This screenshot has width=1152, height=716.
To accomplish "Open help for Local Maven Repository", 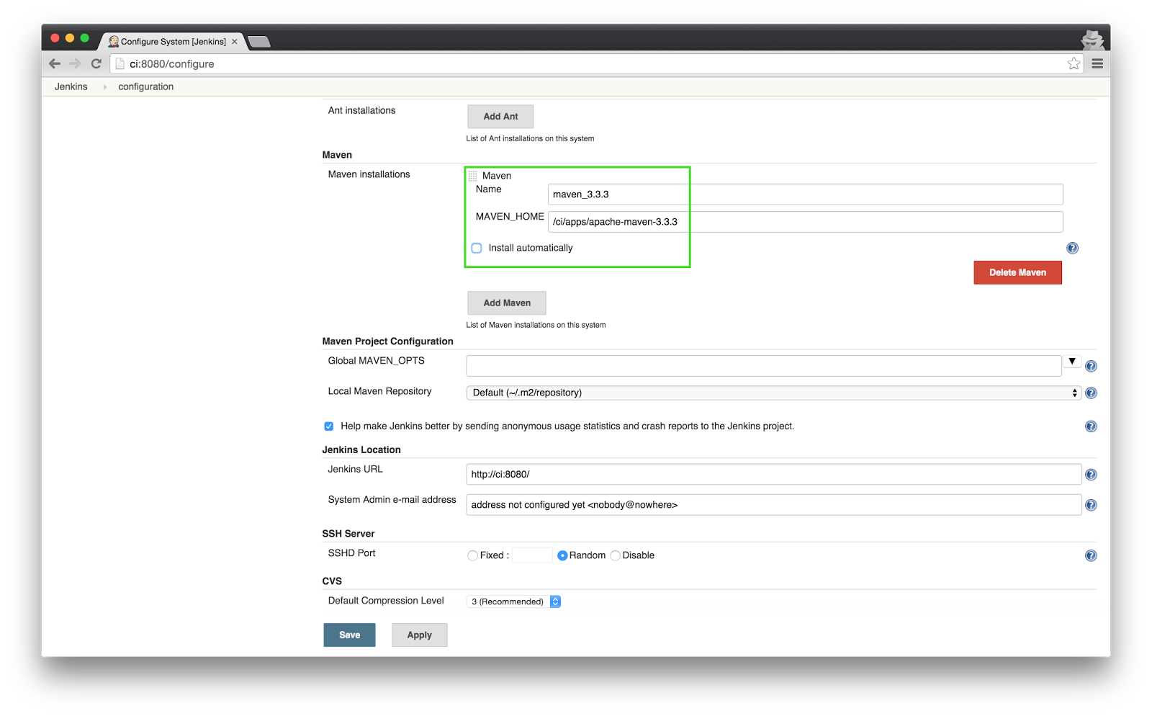I will tap(1091, 393).
